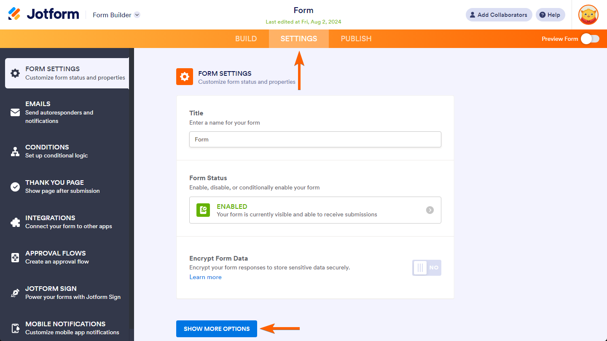
Task: Click Add Collaborators button
Action: [x=499, y=15]
